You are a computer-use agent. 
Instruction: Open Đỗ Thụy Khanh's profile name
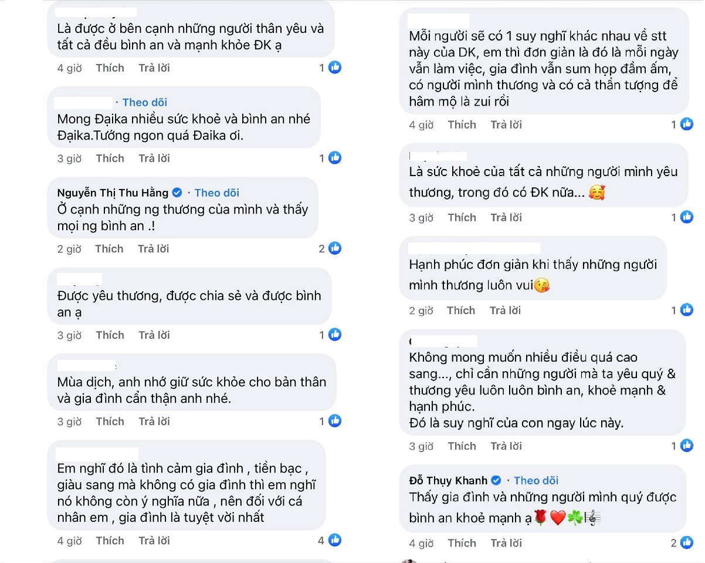click(x=449, y=480)
